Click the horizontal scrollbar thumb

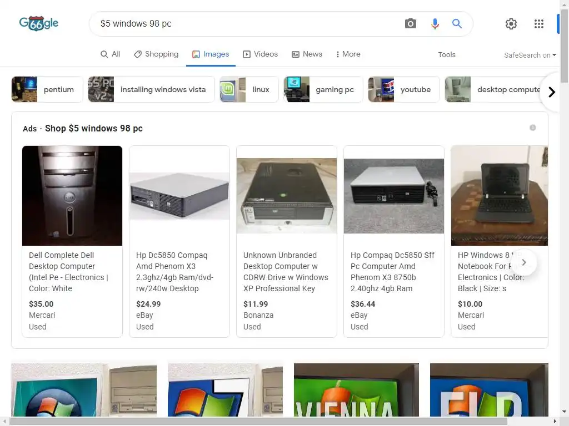click(x=258, y=422)
